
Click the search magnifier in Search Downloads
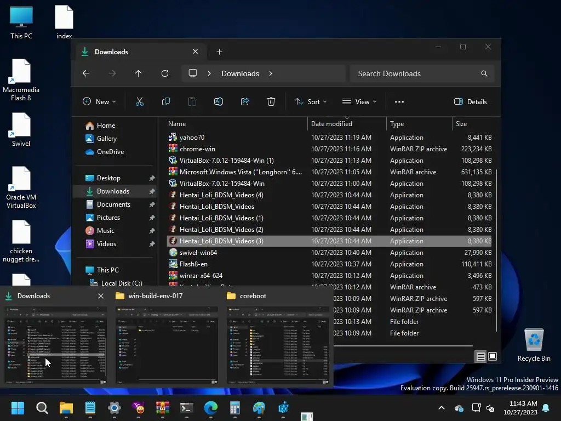[x=484, y=73]
